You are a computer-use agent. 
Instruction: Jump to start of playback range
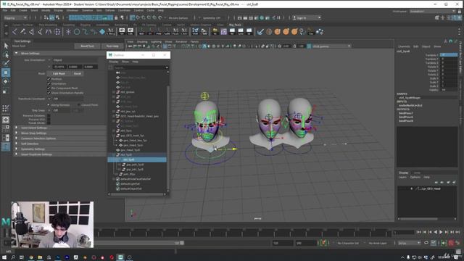tap(419, 232)
